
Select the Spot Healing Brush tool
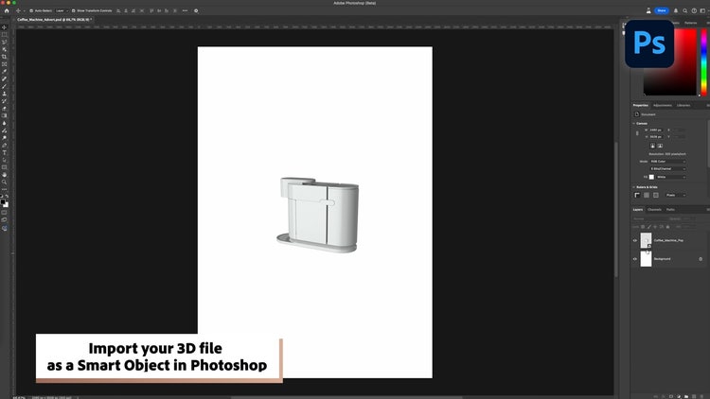click(x=5, y=78)
